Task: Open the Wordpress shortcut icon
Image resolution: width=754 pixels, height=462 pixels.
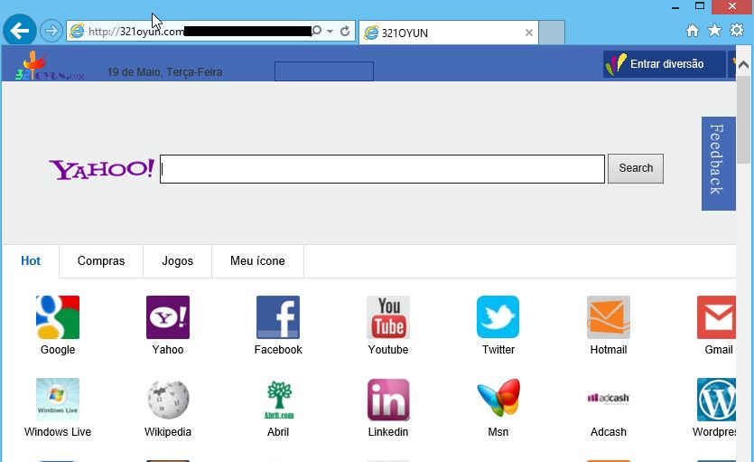Action: tap(716, 400)
